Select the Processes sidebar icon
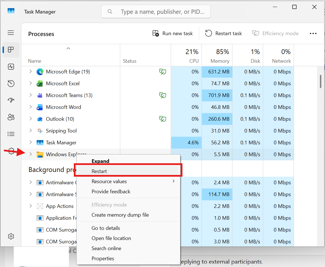This screenshot has width=325, height=267. coord(11,50)
